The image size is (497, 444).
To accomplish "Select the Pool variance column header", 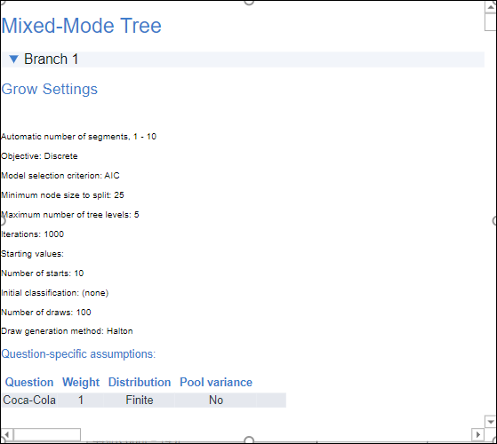I will click(x=216, y=383).
